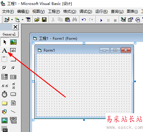This screenshot has height=132, width=143.
Task: Select the ComboBox control tool
Action: [x=4, y=77]
